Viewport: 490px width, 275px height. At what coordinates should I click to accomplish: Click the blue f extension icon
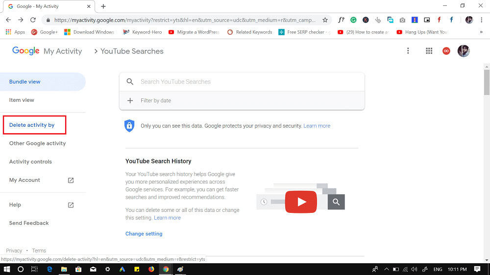(x=451, y=20)
